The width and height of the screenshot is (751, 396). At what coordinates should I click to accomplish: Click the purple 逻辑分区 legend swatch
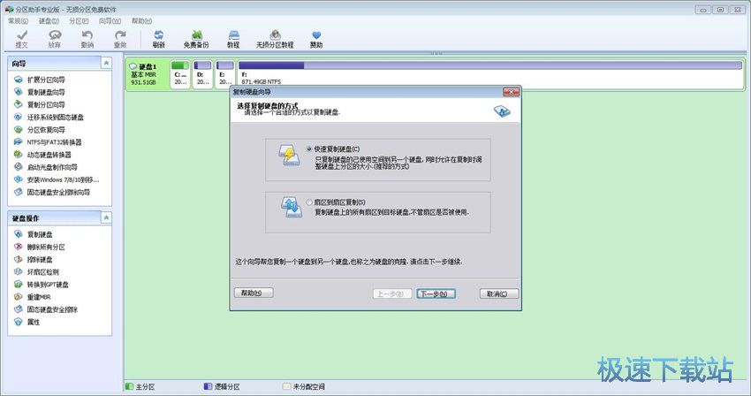point(208,386)
